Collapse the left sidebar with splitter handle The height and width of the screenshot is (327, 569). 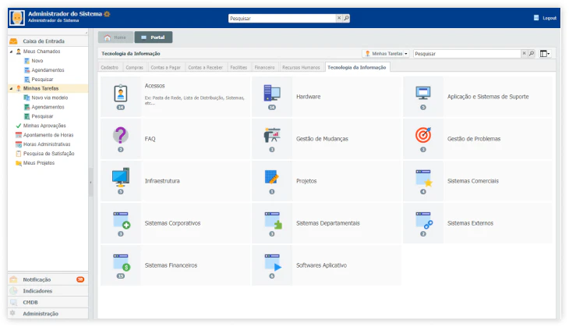[90, 183]
